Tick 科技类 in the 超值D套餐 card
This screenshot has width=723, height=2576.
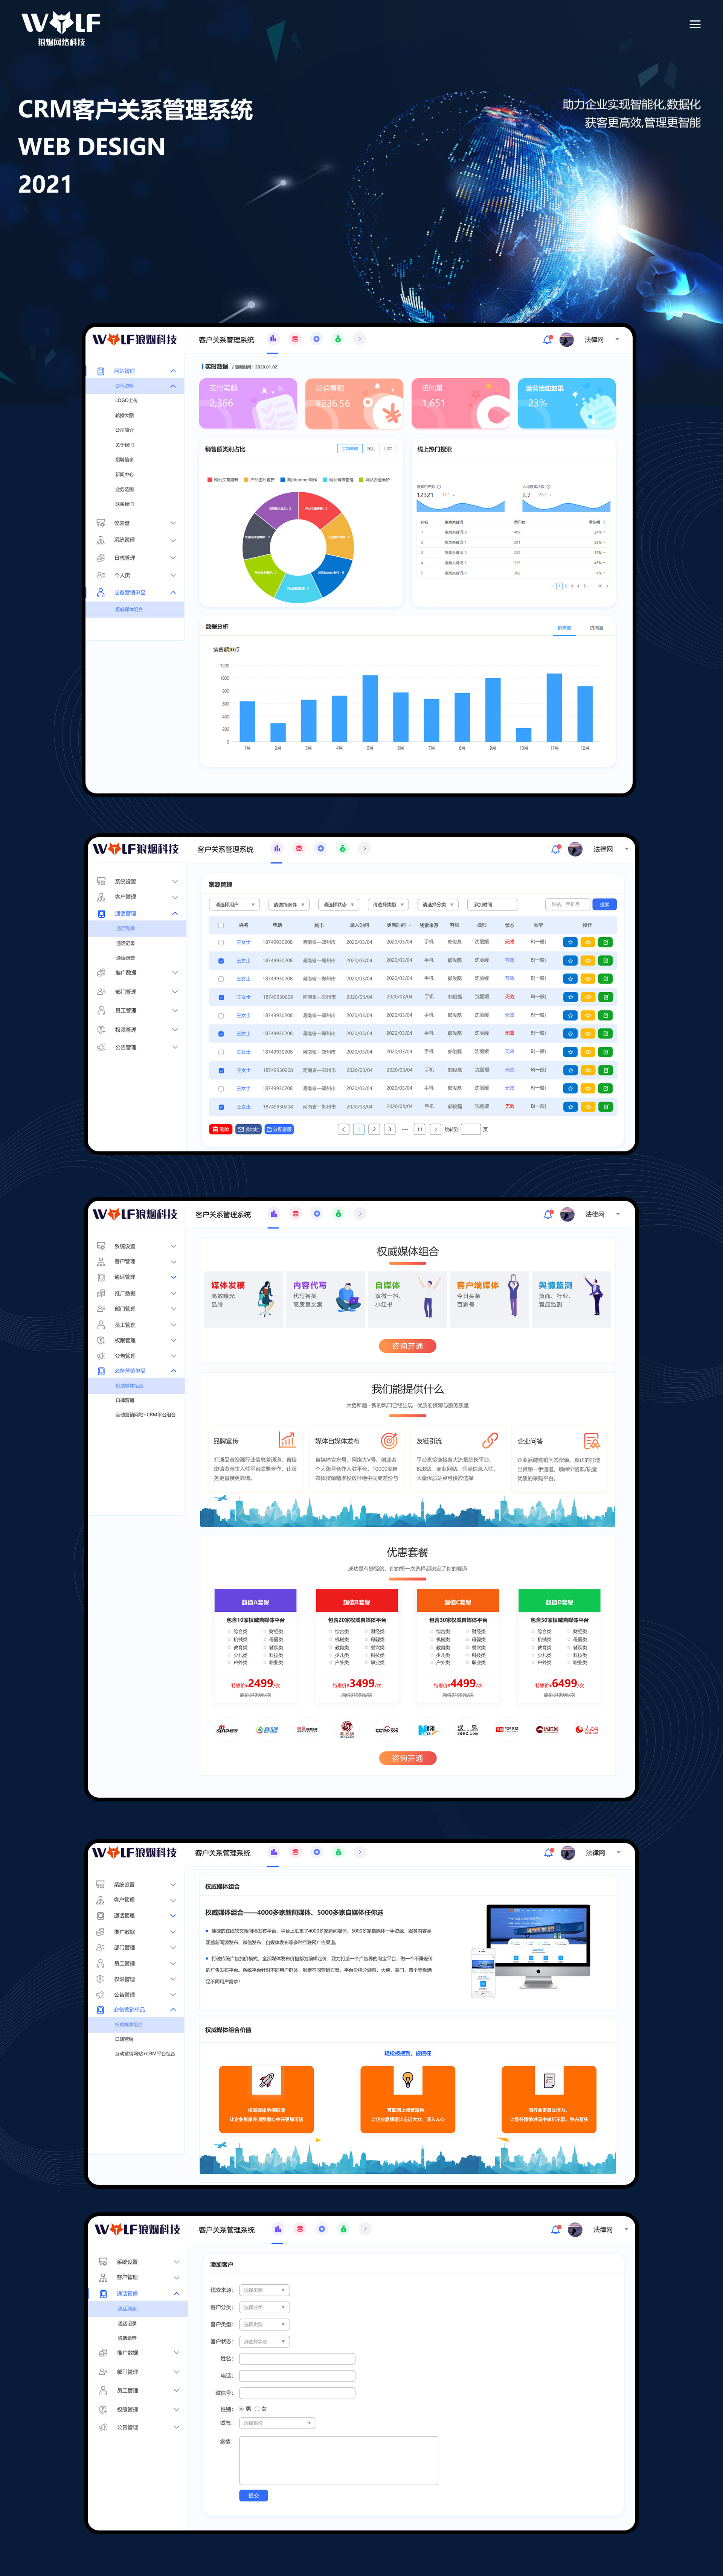[x=569, y=1655]
